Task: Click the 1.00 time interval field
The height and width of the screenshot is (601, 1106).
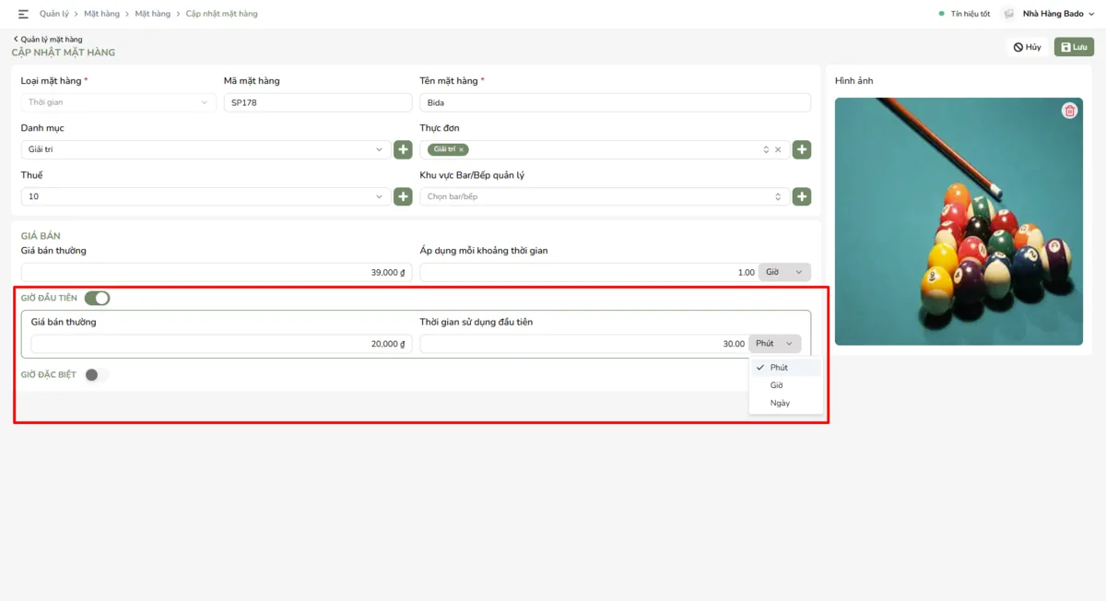Action: point(589,272)
